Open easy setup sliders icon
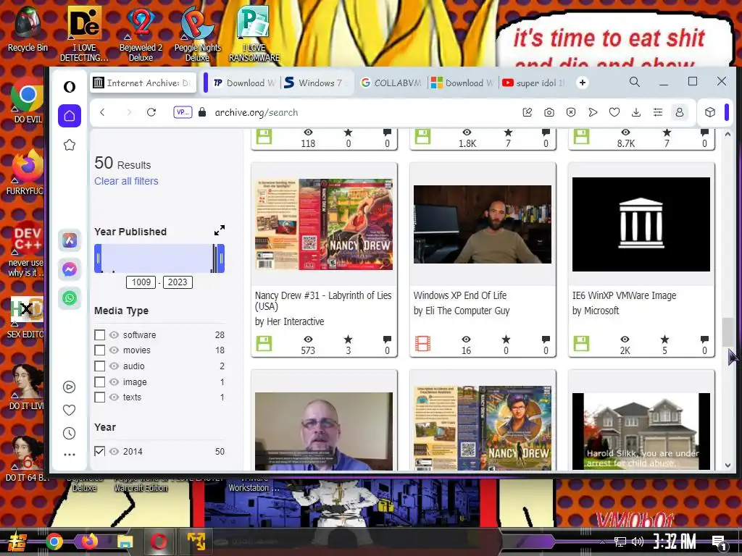 pyautogui.click(x=658, y=112)
